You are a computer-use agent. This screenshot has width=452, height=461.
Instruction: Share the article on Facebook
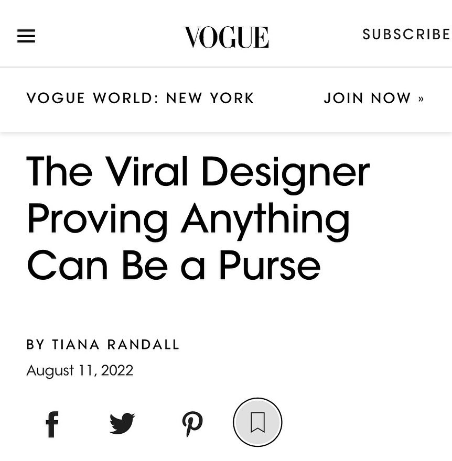(x=52, y=423)
